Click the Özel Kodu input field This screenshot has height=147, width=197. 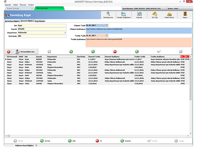point(42,36)
